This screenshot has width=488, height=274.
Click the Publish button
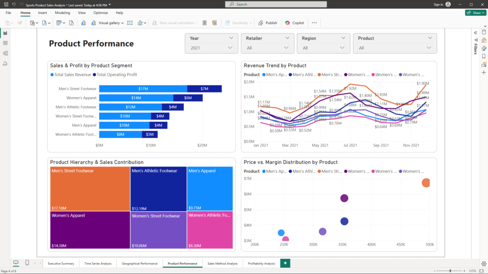(267, 23)
